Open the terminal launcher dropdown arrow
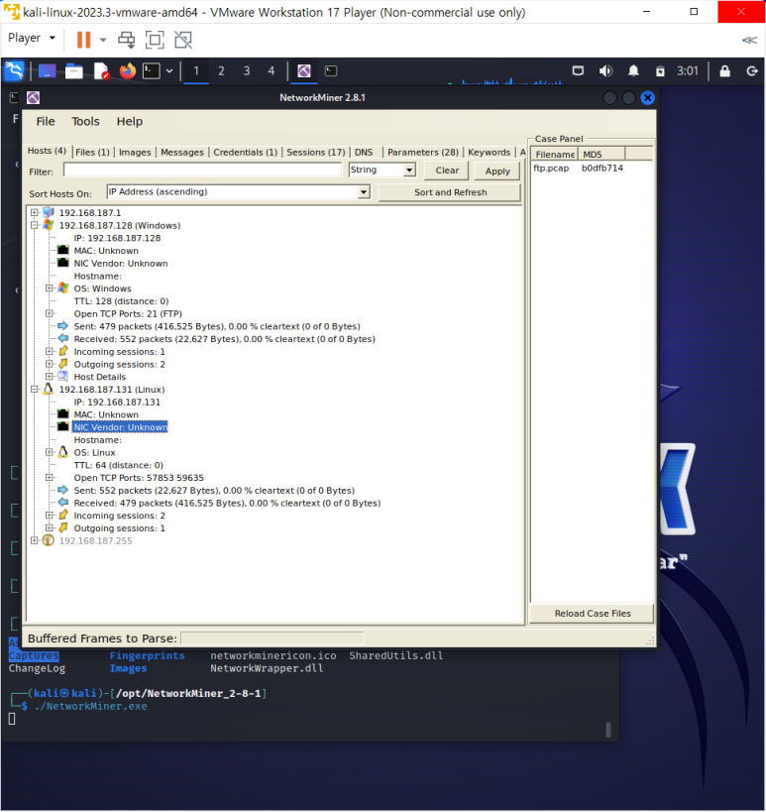The width and height of the screenshot is (766, 812). point(169,71)
